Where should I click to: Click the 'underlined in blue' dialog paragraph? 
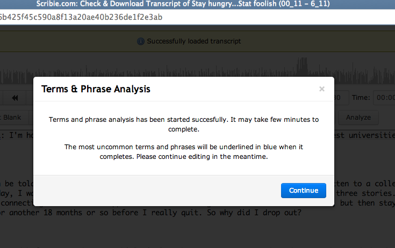pyautogui.click(x=184, y=152)
